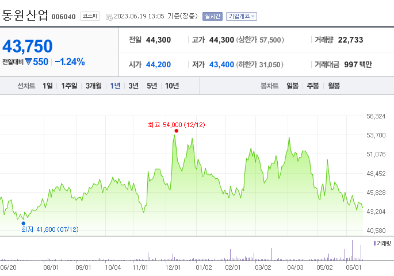Click the 코스피 market badge
The width and height of the screenshot is (394, 276).
tap(90, 16)
